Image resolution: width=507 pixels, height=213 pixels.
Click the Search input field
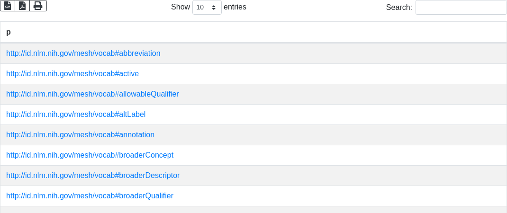click(461, 8)
